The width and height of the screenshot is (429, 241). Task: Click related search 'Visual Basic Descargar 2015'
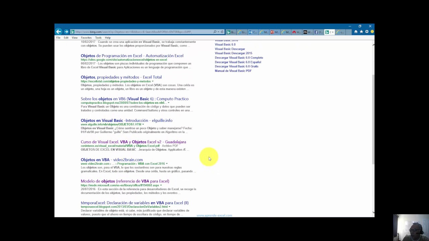pyautogui.click(x=234, y=53)
